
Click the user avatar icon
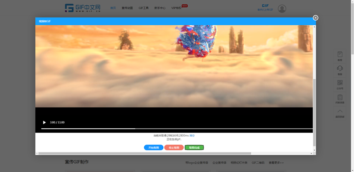[282, 8]
